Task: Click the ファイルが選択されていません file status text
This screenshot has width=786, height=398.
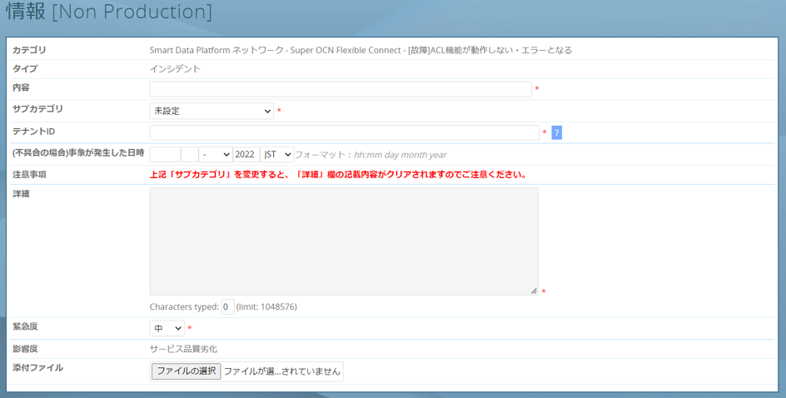Action: [281, 371]
